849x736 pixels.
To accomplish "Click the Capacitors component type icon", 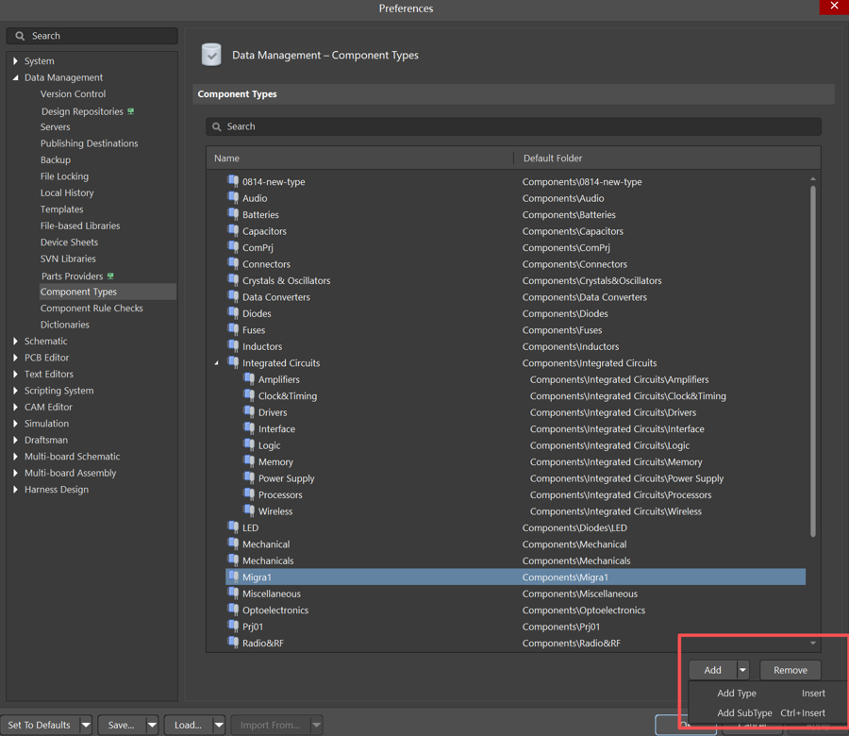I will 233,231.
